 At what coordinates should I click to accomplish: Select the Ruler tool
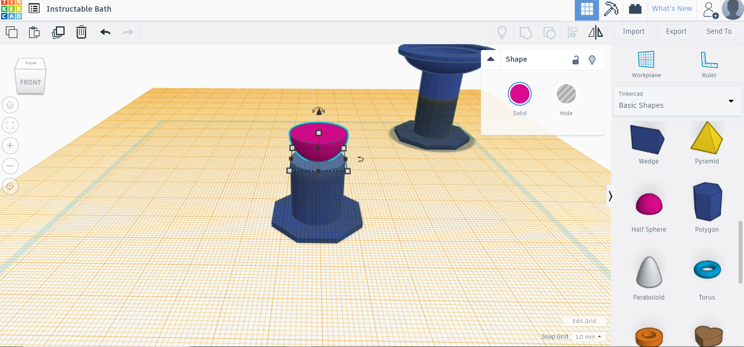(x=709, y=64)
